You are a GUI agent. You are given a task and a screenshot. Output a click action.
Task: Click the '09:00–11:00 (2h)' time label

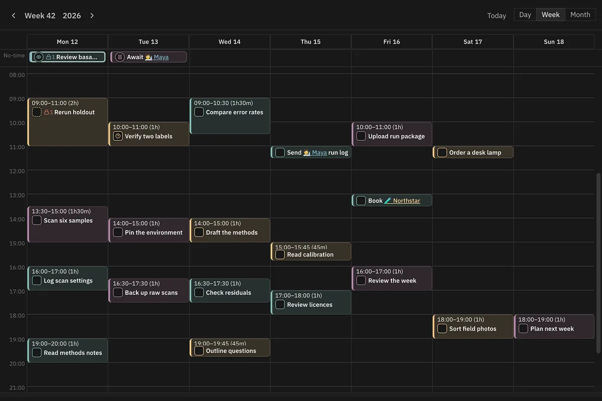(x=55, y=103)
